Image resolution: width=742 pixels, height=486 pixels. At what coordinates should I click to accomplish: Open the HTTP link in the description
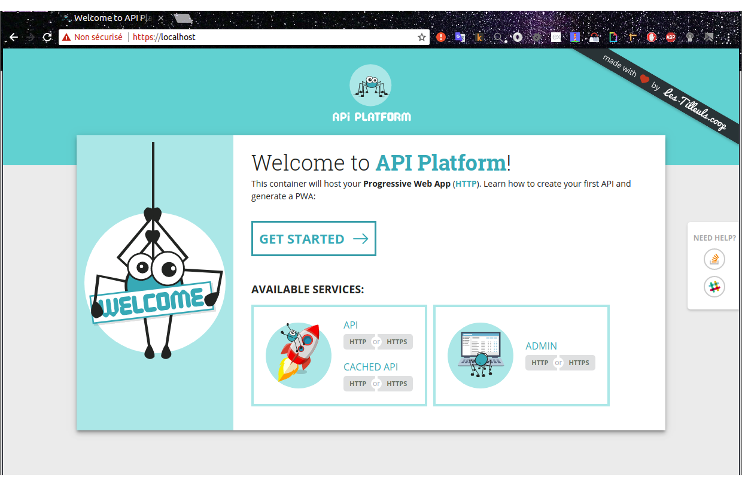(466, 184)
